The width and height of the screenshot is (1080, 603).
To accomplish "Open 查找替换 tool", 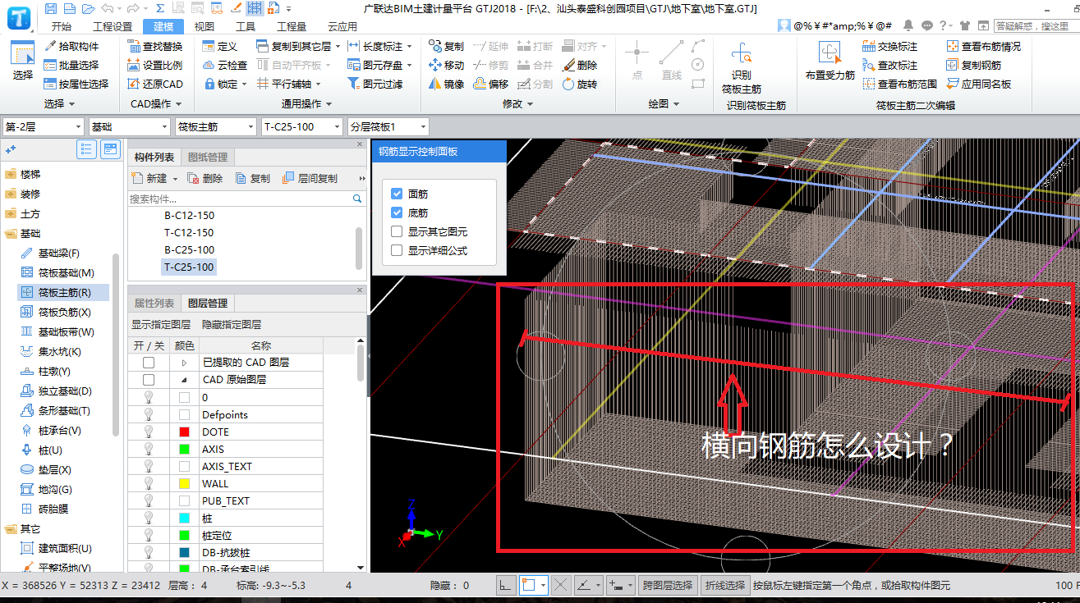I will 156,46.
